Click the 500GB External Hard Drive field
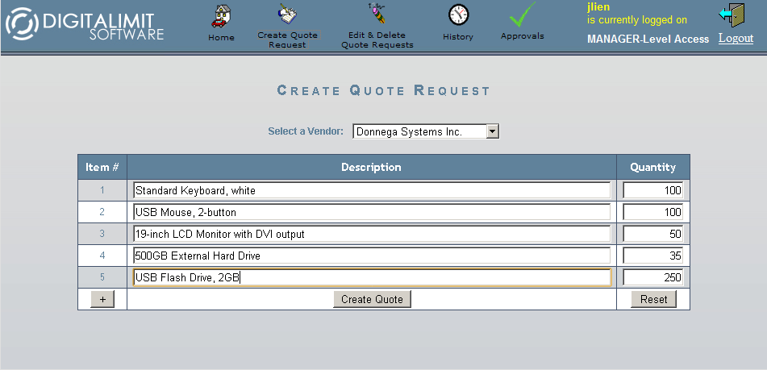This screenshot has width=767, height=370. tap(372, 256)
